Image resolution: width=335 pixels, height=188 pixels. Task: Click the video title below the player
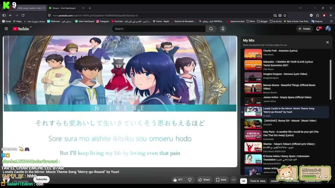pos(61,172)
